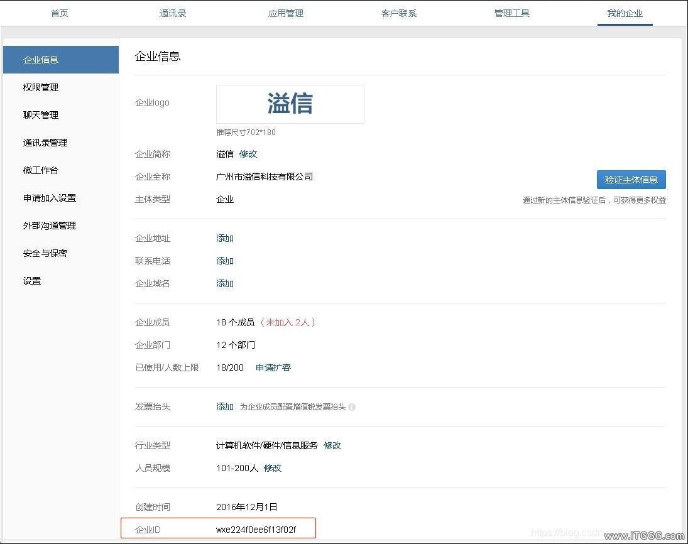Image resolution: width=688 pixels, height=544 pixels.
Task: Click the 12 个部门 text
Action: [x=236, y=345]
